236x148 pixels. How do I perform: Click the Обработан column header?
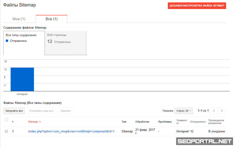coord(142,122)
